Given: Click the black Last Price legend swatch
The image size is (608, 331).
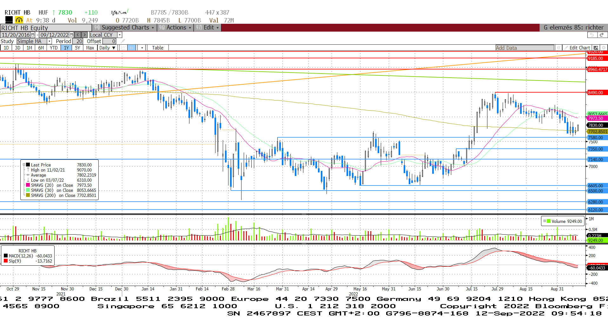Looking at the screenshot, I should click(28, 165).
